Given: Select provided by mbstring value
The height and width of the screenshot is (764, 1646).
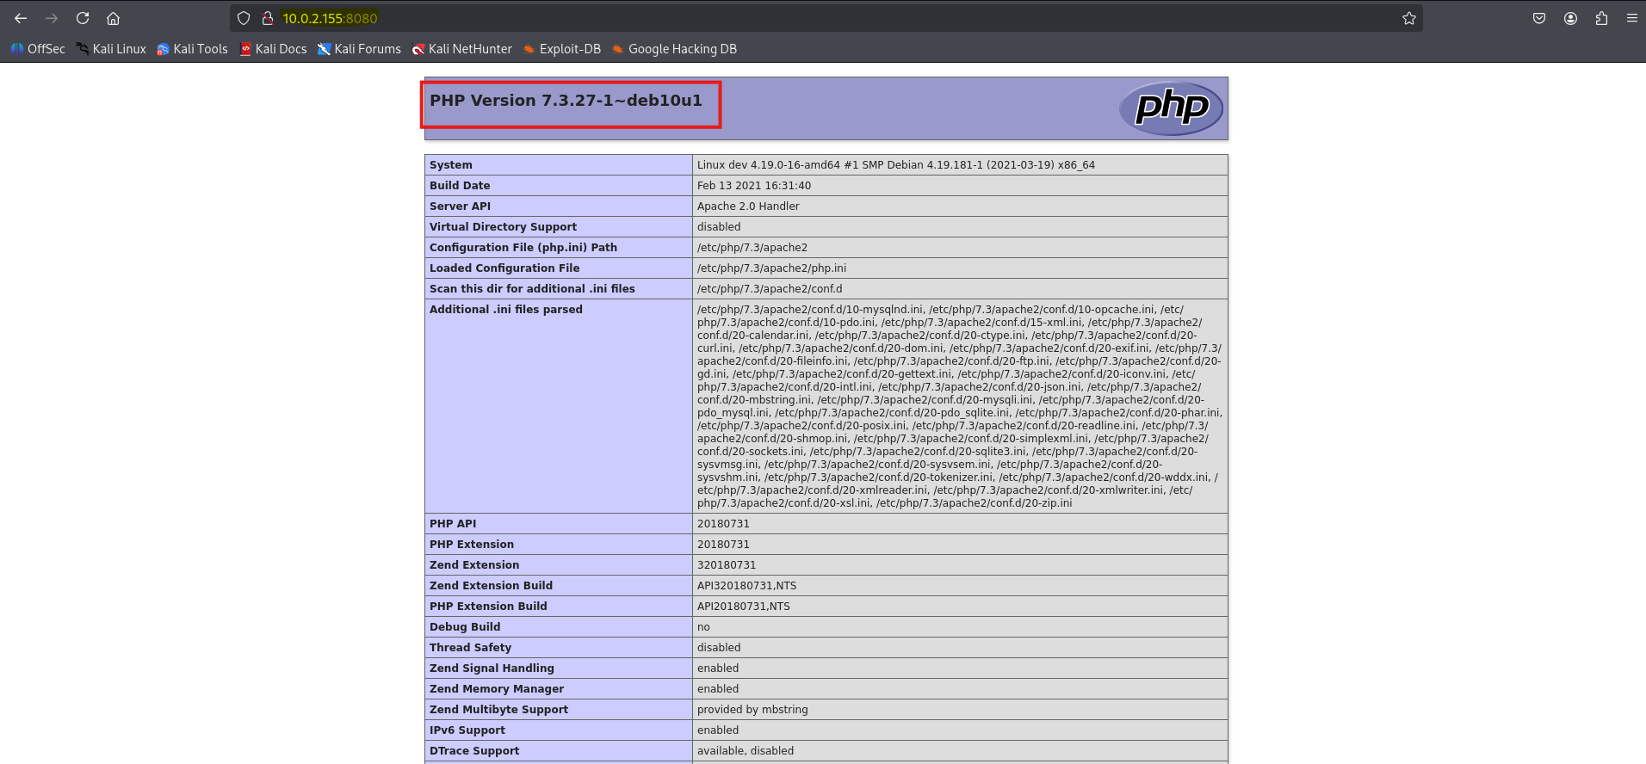Looking at the screenshot, I should (x=752, y=710).
